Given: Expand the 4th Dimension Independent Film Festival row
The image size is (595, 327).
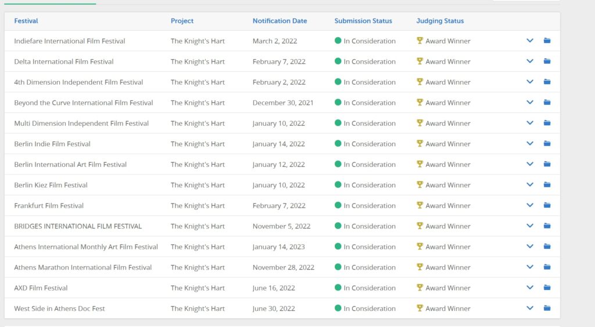Looking at the screenshot, I should [x=530, y=82].
